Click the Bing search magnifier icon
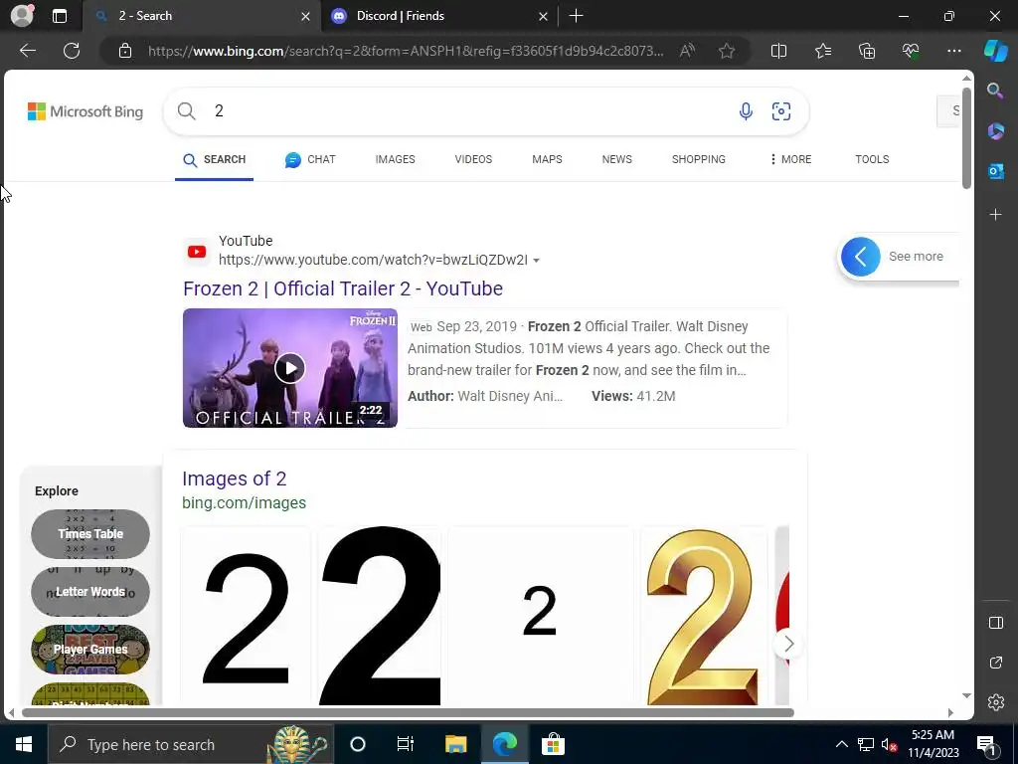 [186, 111]
